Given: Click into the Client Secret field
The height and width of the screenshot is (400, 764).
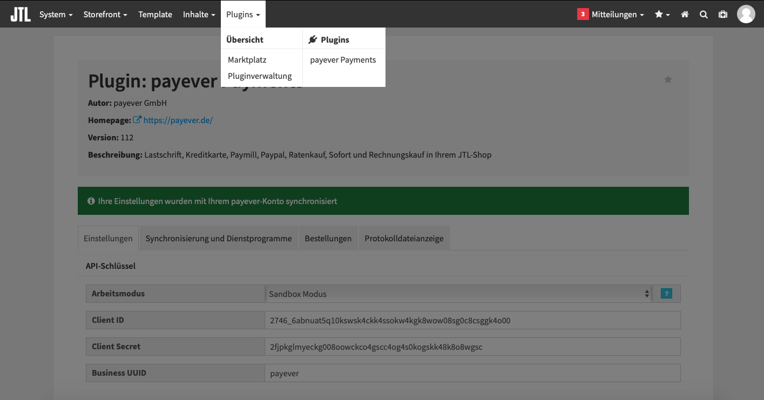Looking at the screenshot, I should tap(472, 347).
